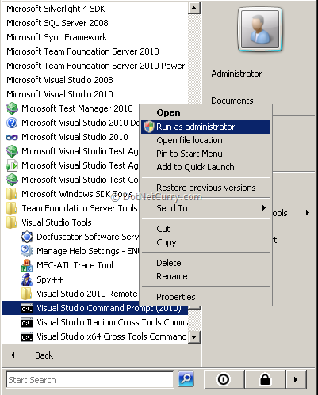Image resolution: width=318 pixels, height=395 pixels.
Task: Open Properties from the context menu
Action: (x=205, y=297)
